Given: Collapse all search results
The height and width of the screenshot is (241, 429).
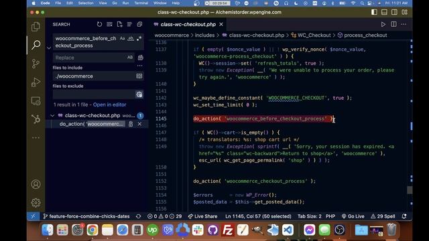Looking at the screenshot, I should point(139,24).
